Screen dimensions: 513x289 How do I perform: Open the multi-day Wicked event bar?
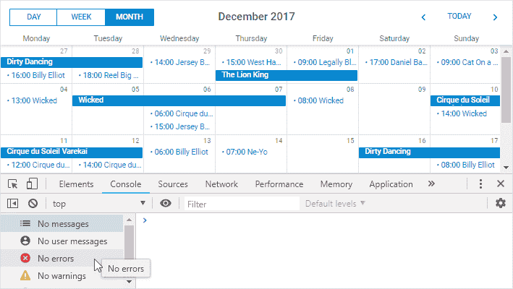point(179,100)
